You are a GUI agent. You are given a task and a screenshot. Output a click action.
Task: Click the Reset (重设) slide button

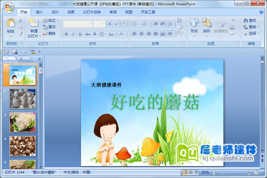click(49, 27)
